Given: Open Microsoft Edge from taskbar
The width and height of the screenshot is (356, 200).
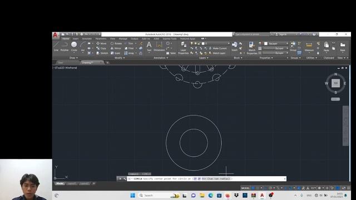Looking at the screenshot, I should (210, 195).
